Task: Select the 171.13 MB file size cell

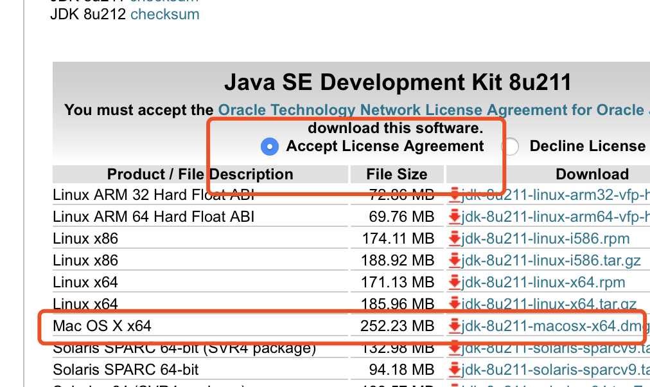Action: 398,282
